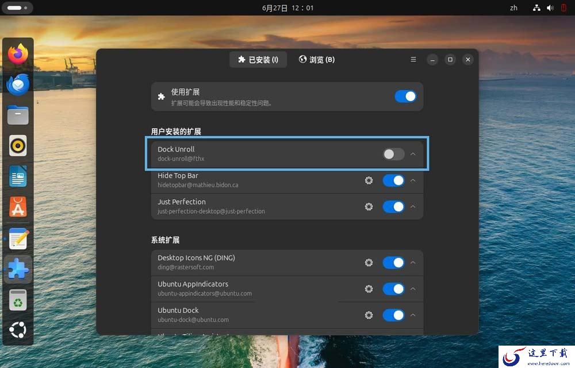Expand the Just Perfection row chevron
The width and height of the screenshot is (575, 368).
[413, 207]
